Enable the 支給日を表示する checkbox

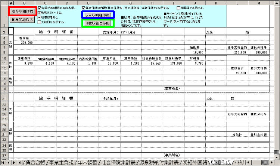pos(40,22)
